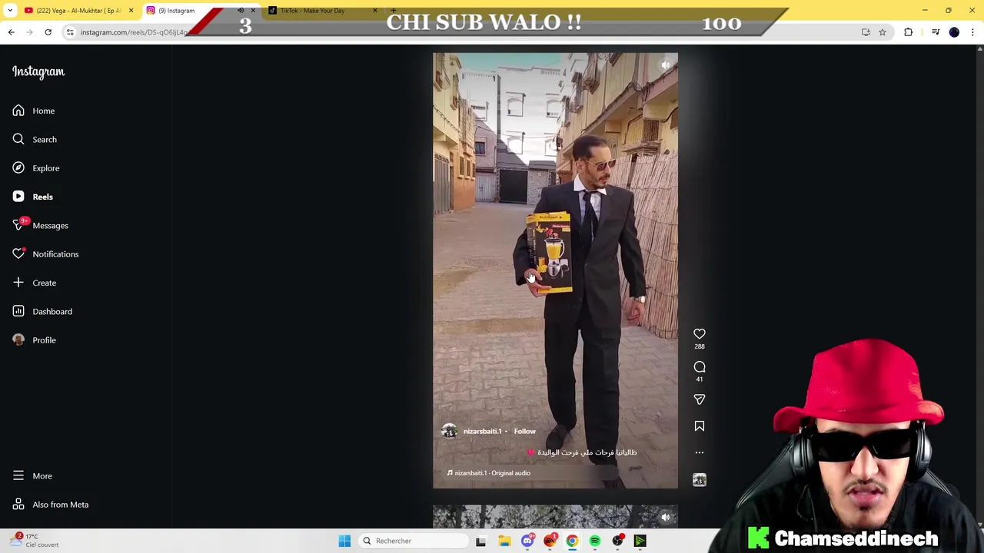Share the reel via paper plane icon
Screen dimensions: 984x553
tap(700, 399)
